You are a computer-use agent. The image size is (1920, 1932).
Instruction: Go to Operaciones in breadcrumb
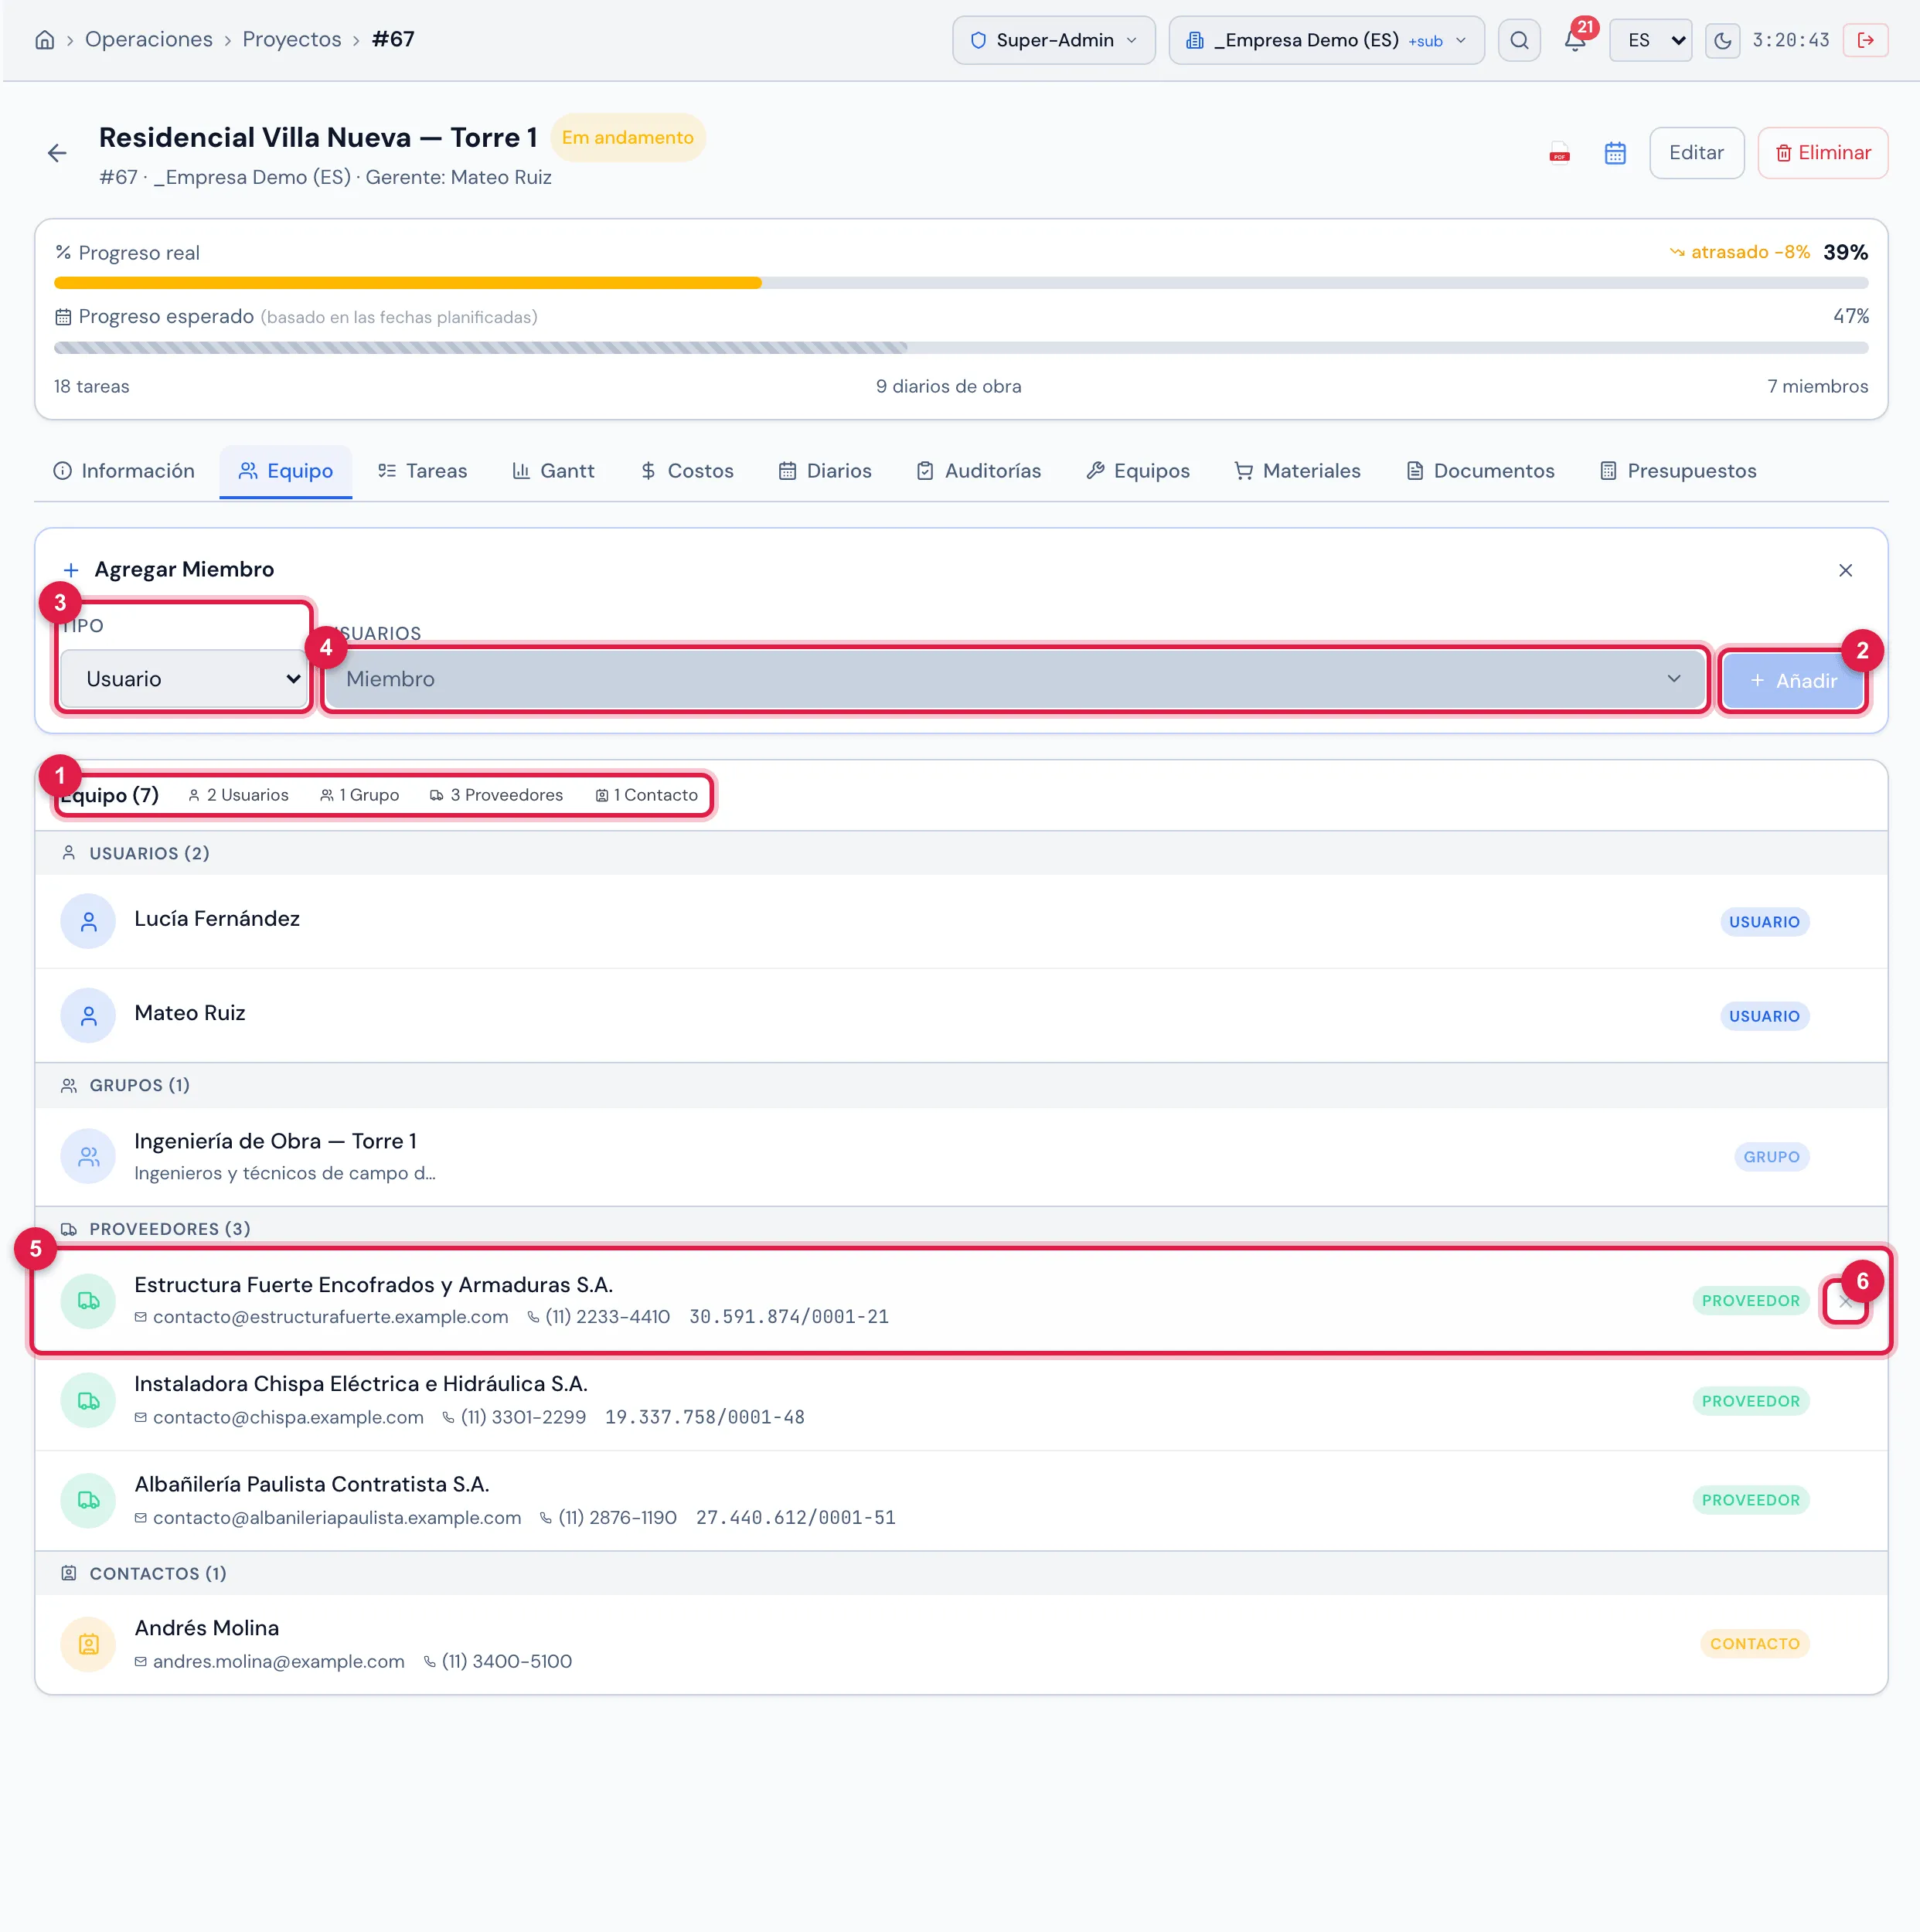[x=149, y=40]
